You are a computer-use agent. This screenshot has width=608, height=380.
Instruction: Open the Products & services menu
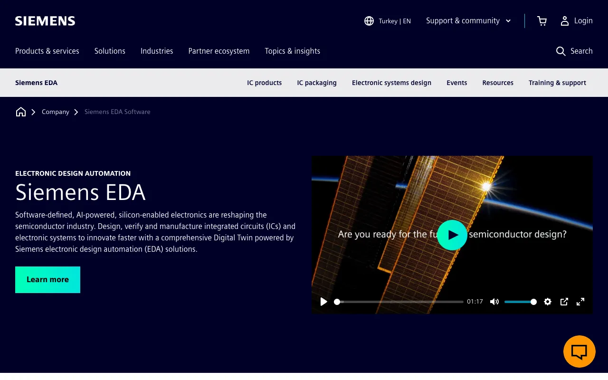point(47,51)
